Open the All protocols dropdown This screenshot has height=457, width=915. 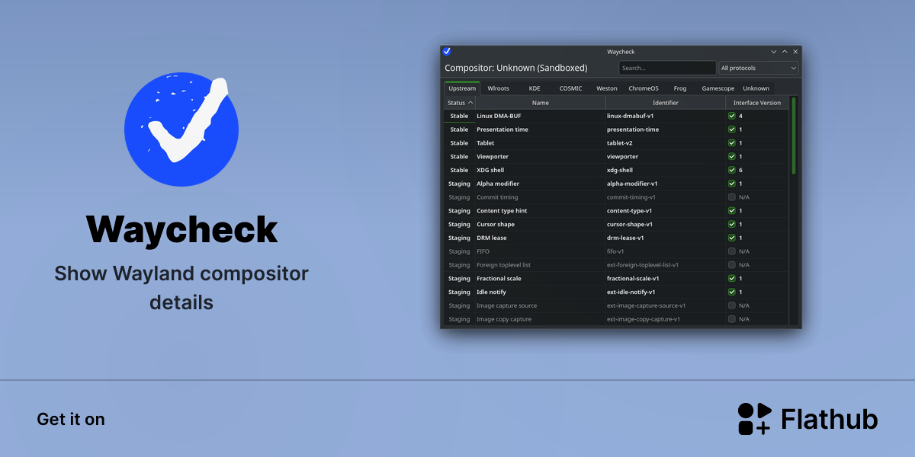click(759, 68)
